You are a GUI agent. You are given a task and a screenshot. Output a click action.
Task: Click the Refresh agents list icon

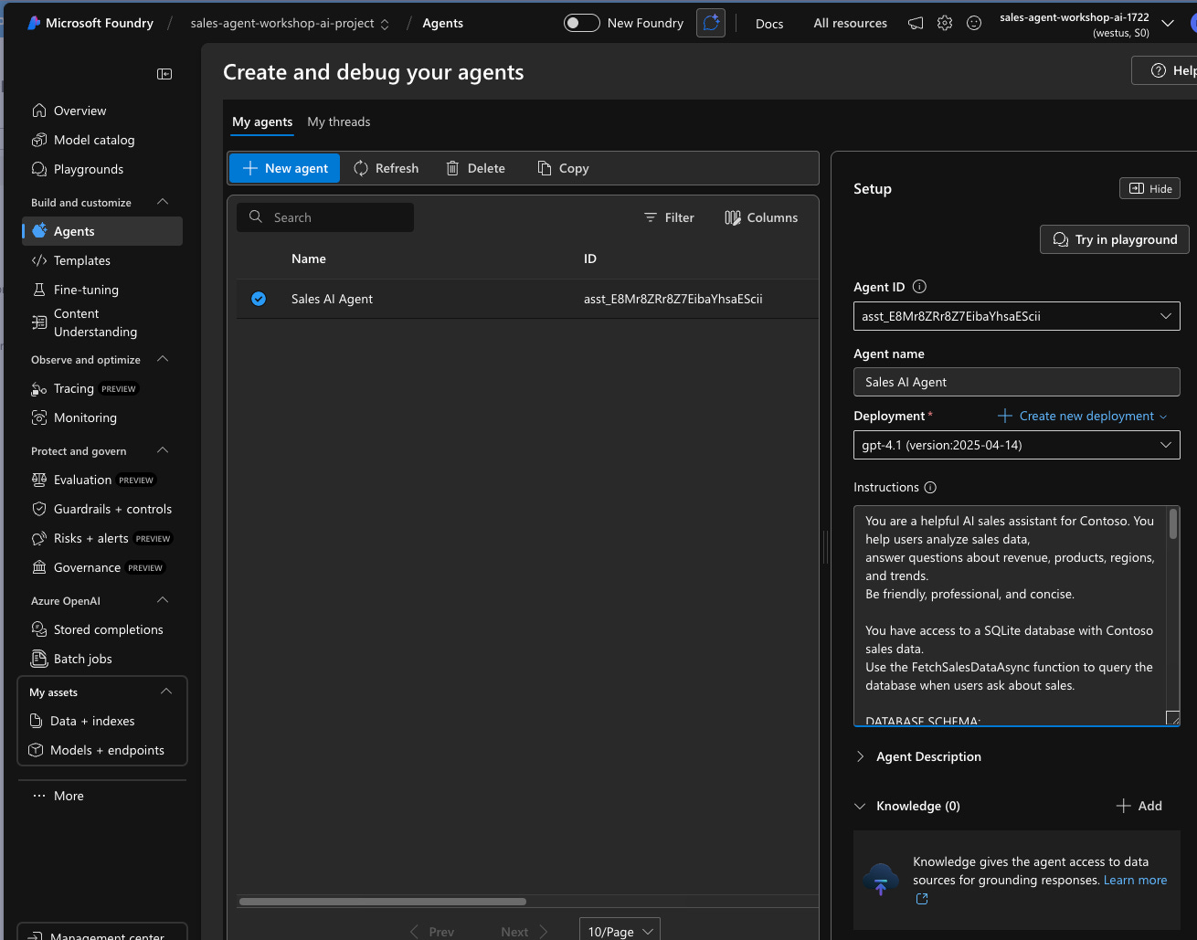[361, 168]
